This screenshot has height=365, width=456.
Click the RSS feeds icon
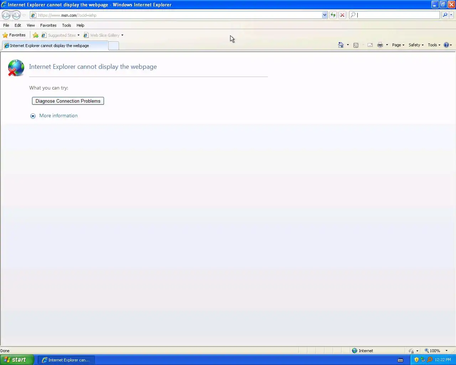[356, 45]
